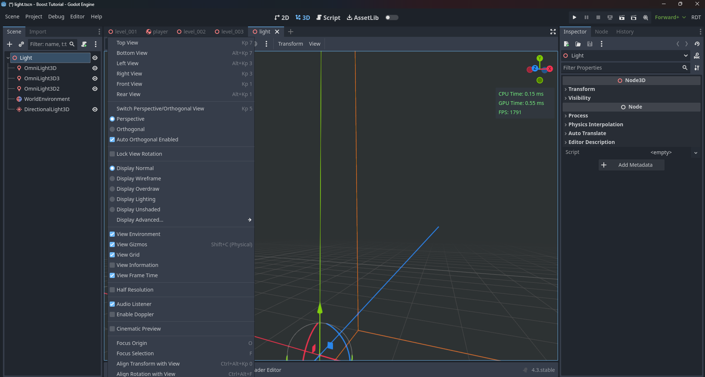Run a specific scene
Screen dimensions: 705x377
click(x=633, y=17)
